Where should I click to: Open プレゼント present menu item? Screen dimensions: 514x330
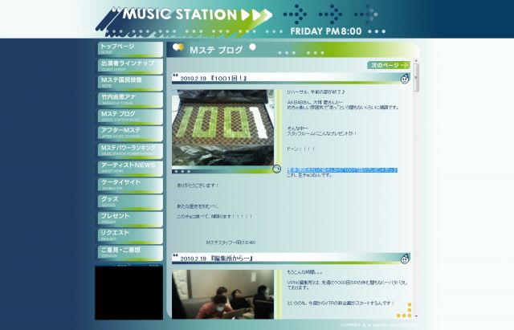(130, 218)
